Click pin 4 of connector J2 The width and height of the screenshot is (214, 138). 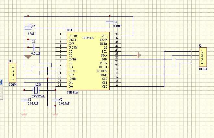click(x=202, y=63)
